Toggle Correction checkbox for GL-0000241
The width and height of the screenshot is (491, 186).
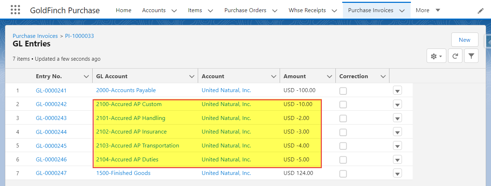pyautogui.click(x=343, y=91)
